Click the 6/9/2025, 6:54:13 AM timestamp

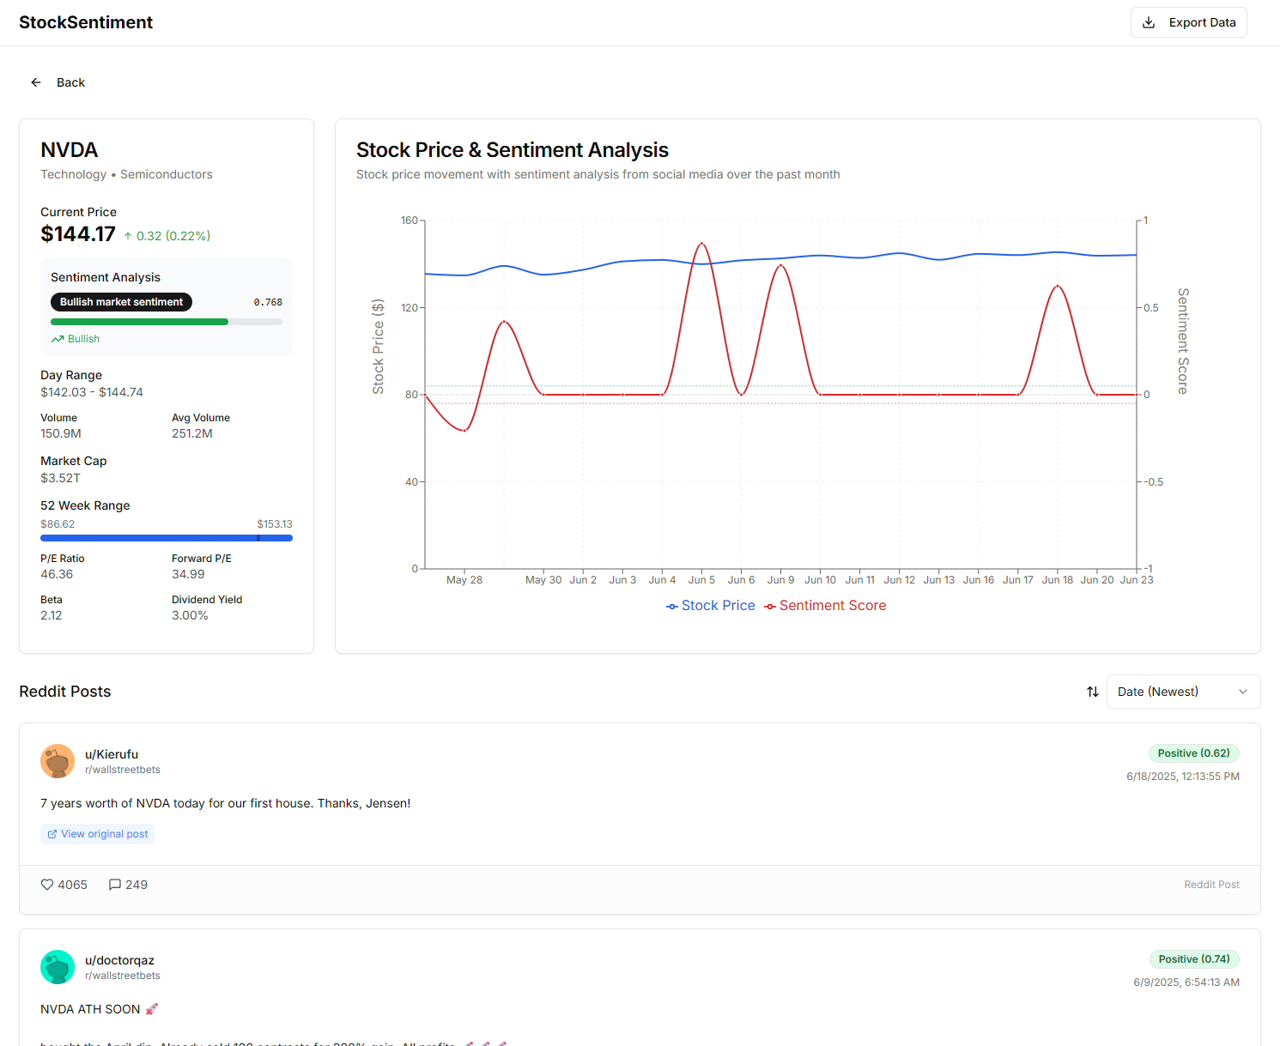click(1186, 983)
